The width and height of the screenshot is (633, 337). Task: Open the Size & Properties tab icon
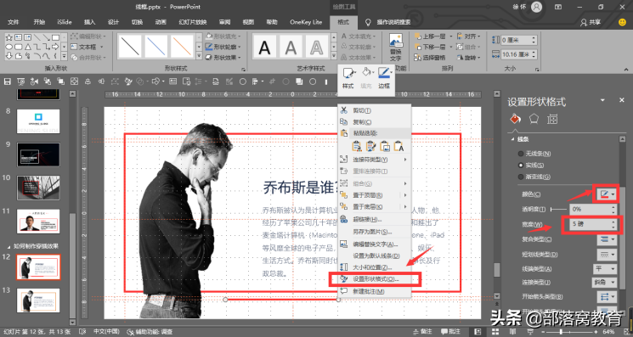(552, 119)
